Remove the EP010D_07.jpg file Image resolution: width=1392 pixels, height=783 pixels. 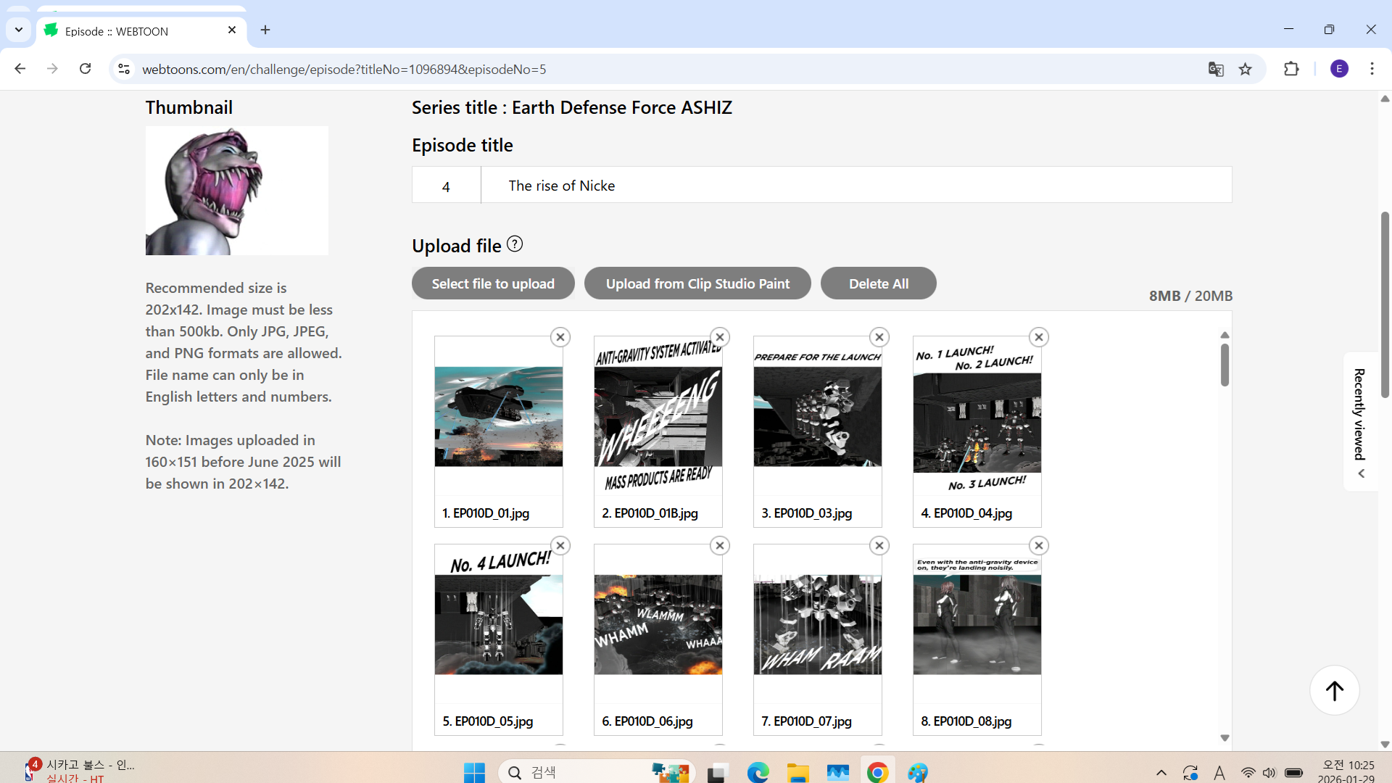(x=879, y=546)
